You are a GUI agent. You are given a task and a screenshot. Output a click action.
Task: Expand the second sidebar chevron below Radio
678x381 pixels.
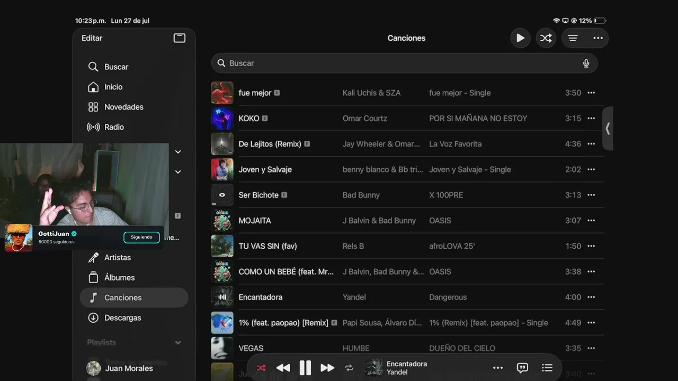pos(178,172)
